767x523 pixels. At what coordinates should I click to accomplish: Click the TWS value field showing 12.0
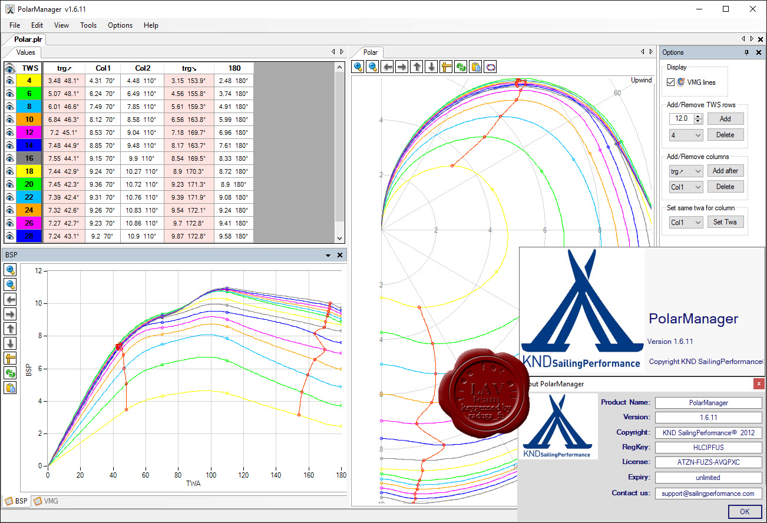[x=682, y=118]
